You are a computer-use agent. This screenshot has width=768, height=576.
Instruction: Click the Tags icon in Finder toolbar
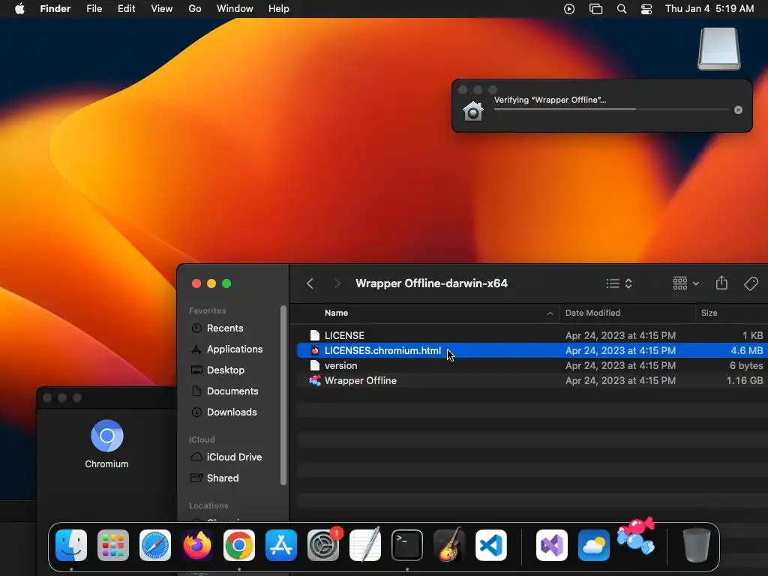(751, 283)
